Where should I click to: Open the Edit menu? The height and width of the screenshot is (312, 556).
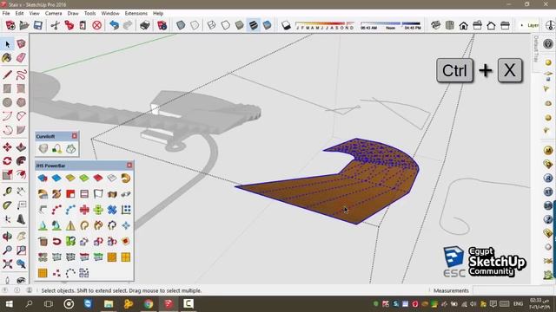19,13
